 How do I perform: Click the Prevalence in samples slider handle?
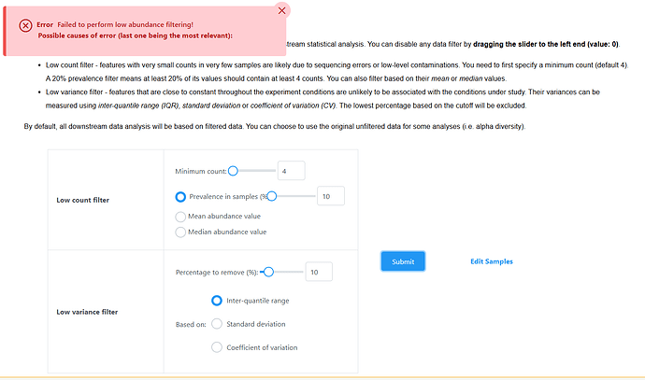(x=273, y=196)
